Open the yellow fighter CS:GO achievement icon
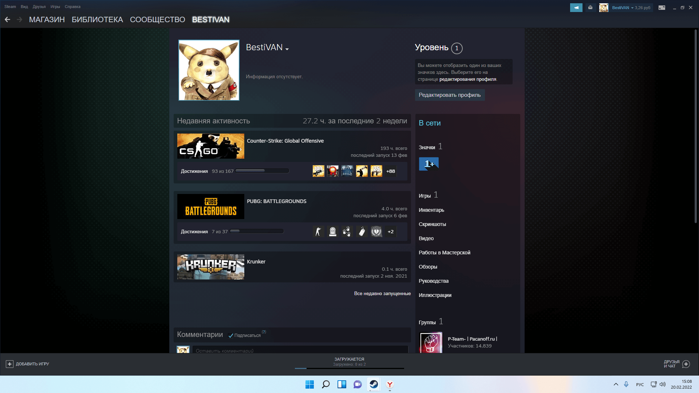The height and width of the screenshot is (393, 699). pyautogui.click(x=362, y=171)
